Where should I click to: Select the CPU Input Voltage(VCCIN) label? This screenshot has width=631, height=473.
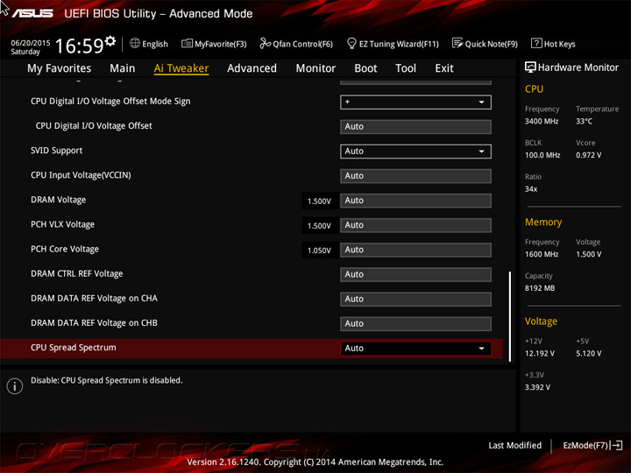[81, 175]
